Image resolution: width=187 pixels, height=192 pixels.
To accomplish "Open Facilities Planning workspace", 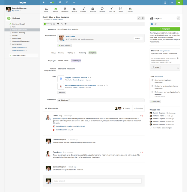I will click(x=19, y=33).
